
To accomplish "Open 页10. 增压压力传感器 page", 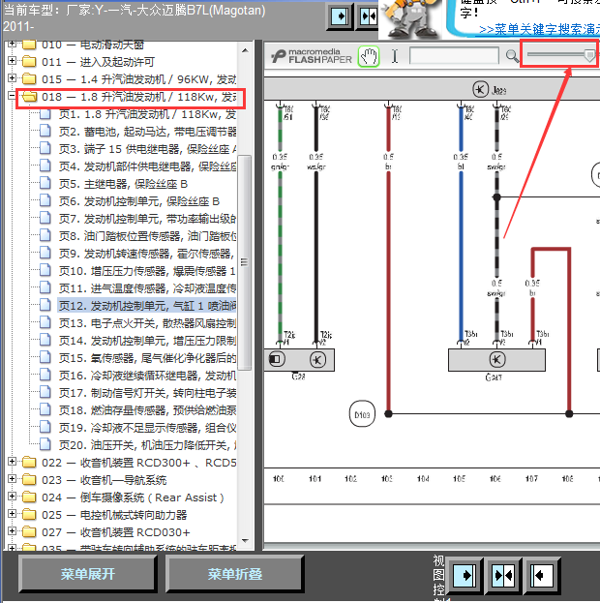I will click(147, 271).
